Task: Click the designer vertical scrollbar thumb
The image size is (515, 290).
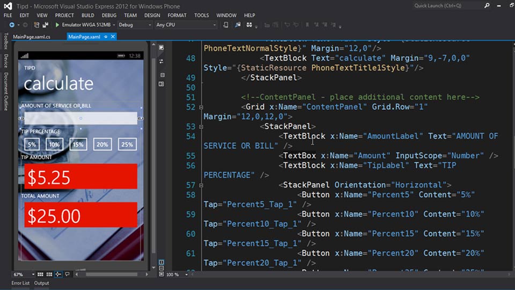Action: [153, 155]
